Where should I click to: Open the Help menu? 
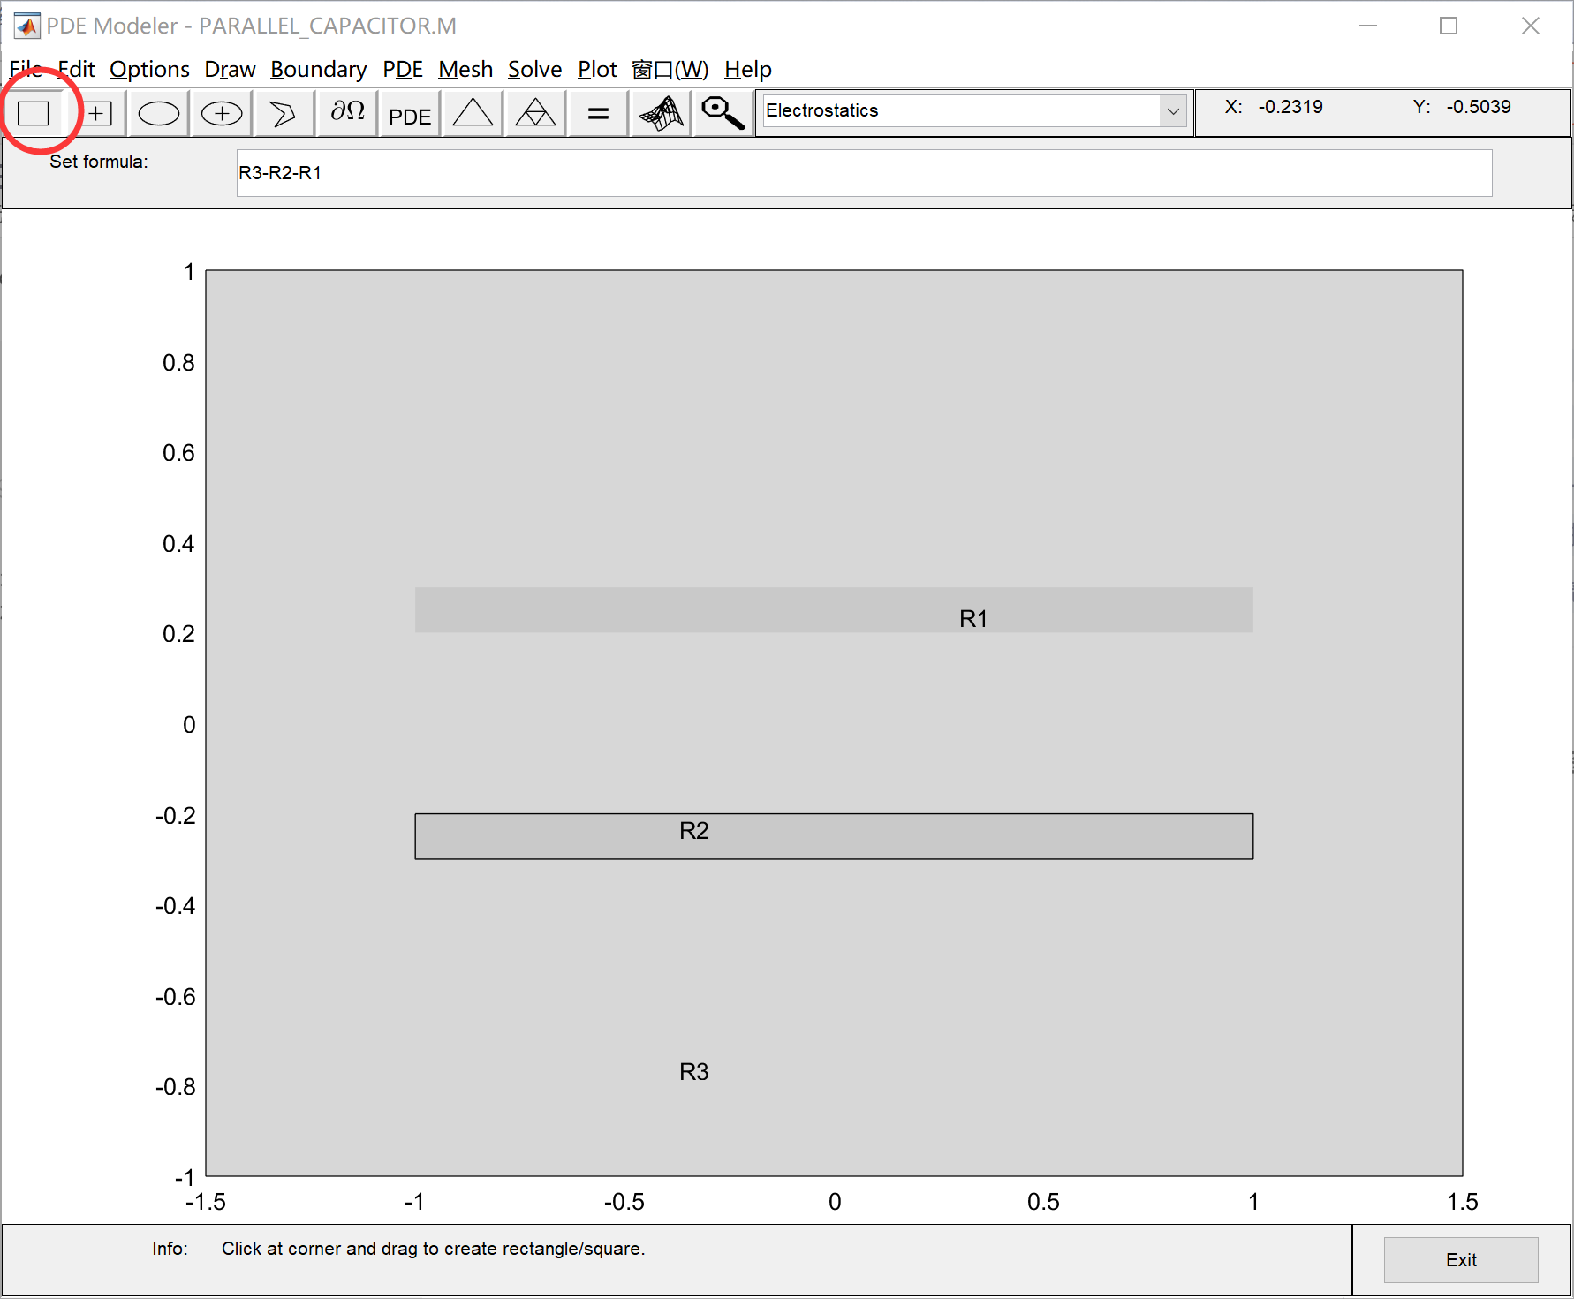(747, 69)
